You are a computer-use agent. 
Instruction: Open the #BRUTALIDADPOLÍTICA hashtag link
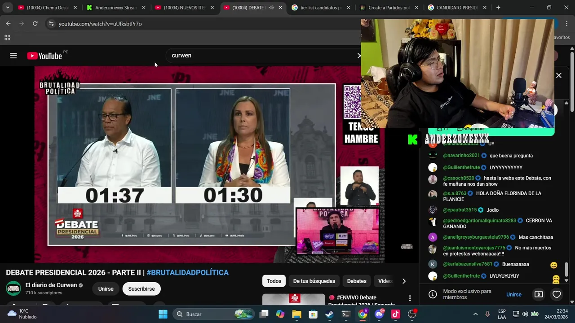click(x=188, y=273)
